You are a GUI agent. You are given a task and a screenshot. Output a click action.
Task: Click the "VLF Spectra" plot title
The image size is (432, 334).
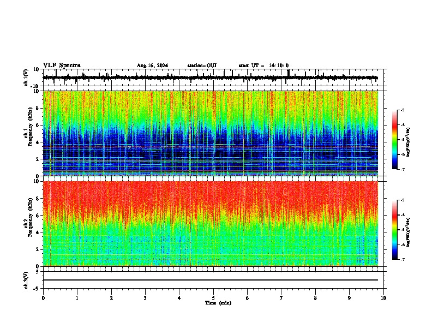tap(62, 65)
